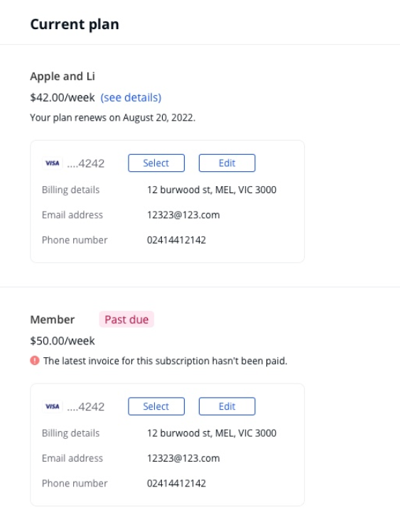Click the plan renews on August 20 text
Viewport: 400px width, 517px height.
[113, 118]
